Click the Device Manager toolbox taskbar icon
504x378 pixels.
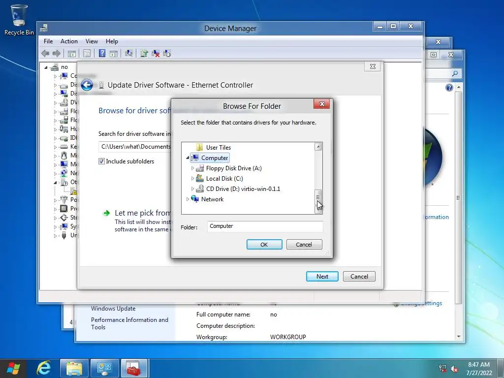[134, 368]
